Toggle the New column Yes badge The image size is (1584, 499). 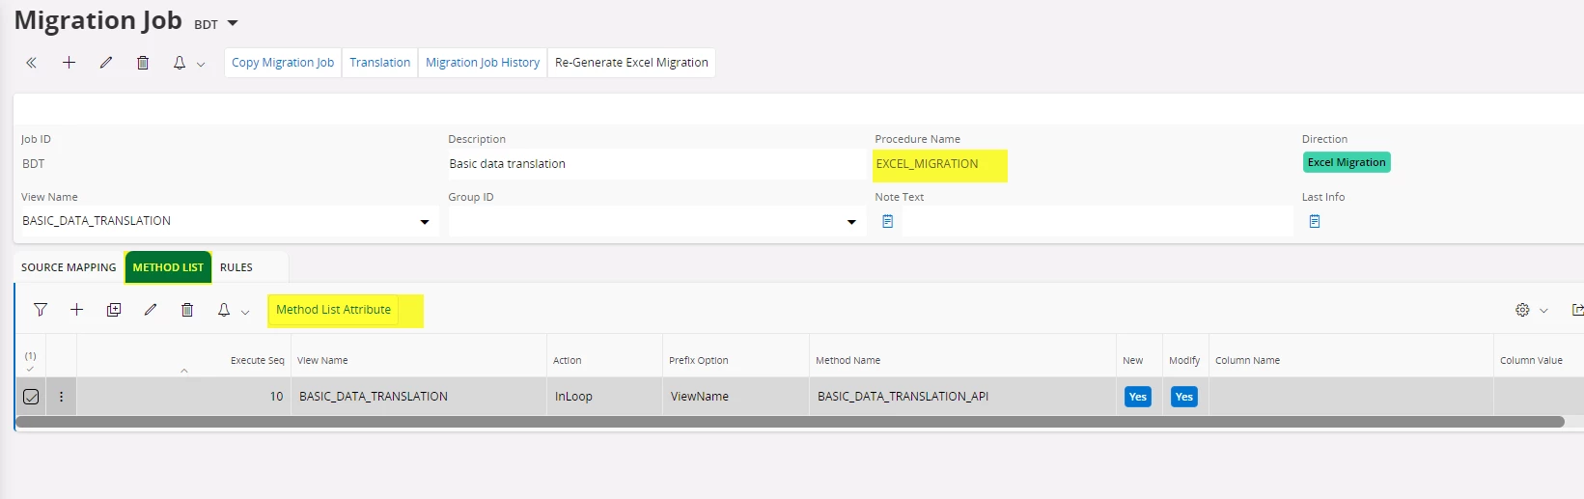(1137, 397)
